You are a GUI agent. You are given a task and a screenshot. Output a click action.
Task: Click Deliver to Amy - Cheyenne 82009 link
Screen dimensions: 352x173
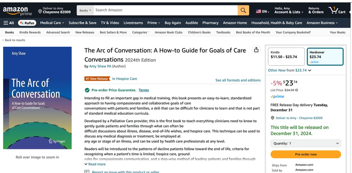pos(299,118)
